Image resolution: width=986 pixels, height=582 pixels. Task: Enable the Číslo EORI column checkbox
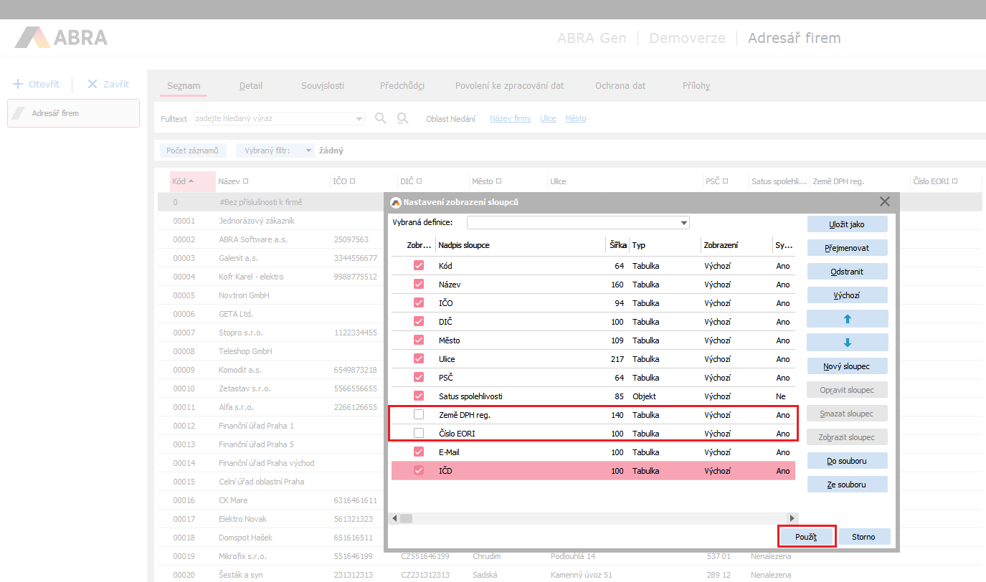click(x=419, y=434)
